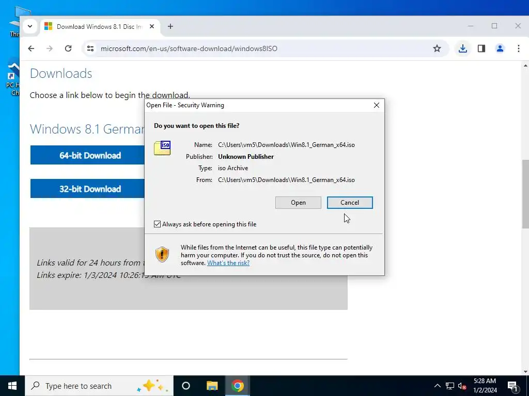Cancel the Open File security warning
The height and width of the screenshot is (396, 529).
350,203
